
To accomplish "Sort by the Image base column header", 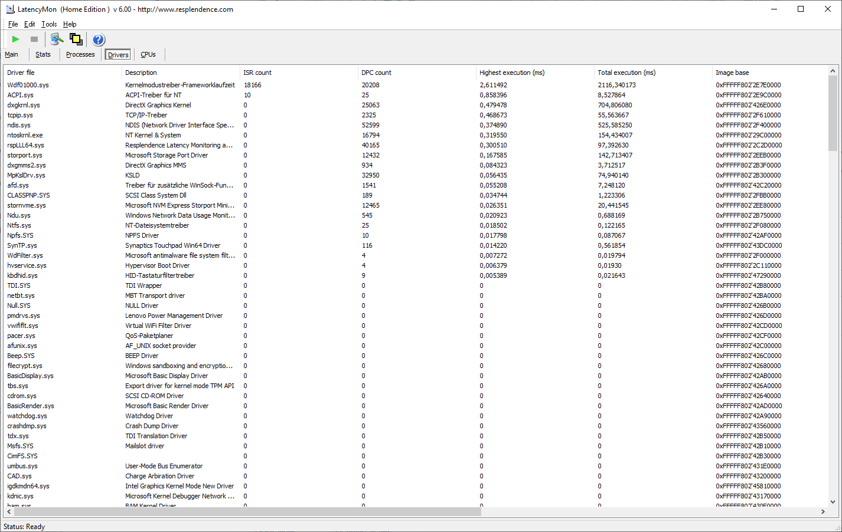I will pos(769,73).
